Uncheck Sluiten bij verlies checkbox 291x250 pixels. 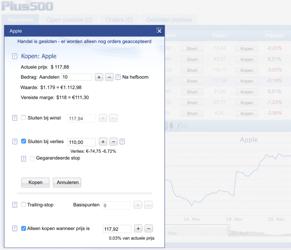24,141
